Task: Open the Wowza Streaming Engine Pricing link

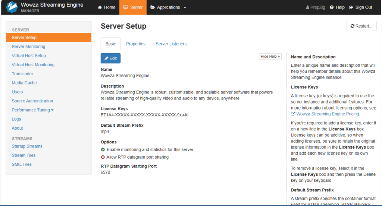Action: pyautogui.click(x=328, y=114)
